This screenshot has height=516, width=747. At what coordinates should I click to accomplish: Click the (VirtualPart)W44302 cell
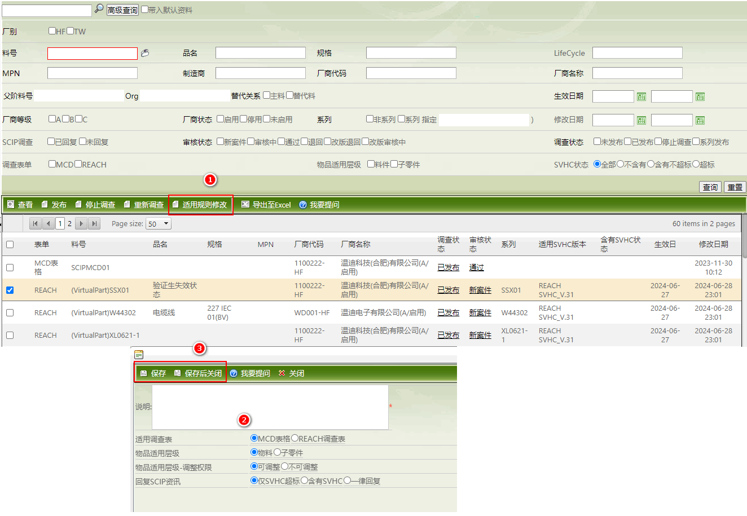pos(103,312)
